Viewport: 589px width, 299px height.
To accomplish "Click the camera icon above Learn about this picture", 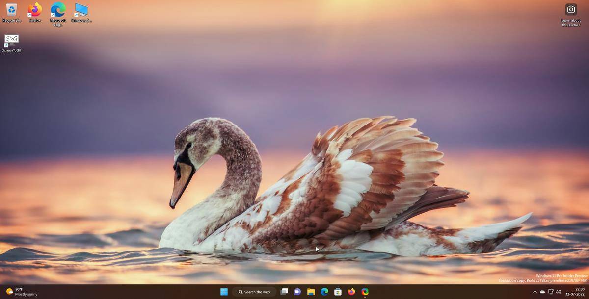I will tap(571, 9).
